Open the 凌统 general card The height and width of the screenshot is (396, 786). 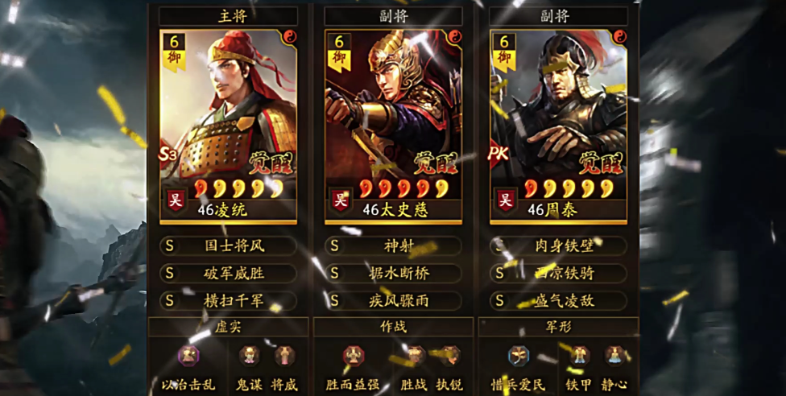click(228, 126)
